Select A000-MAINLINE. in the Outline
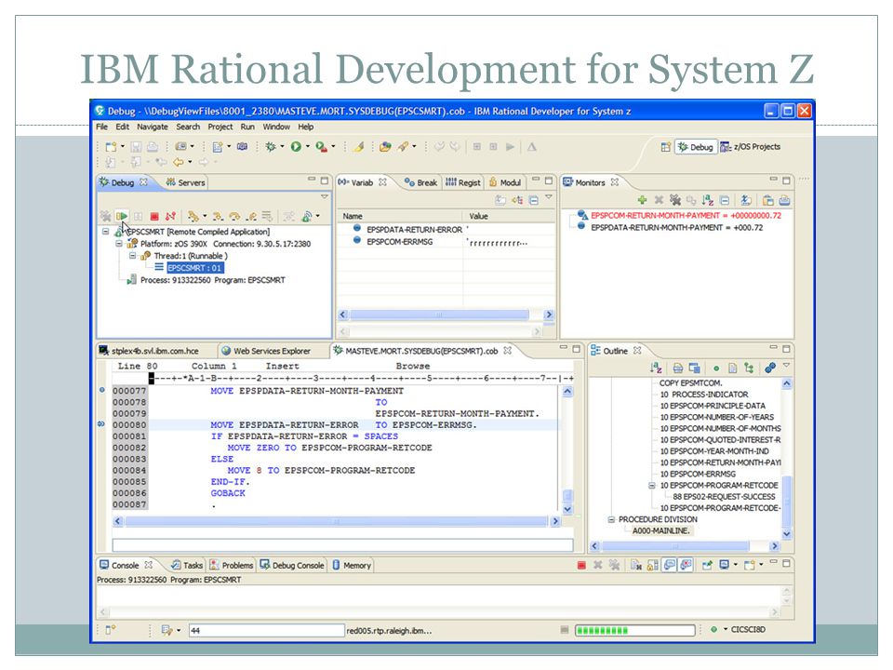The width and height of the screenshot is (893, 670). [x=660, y=530]
